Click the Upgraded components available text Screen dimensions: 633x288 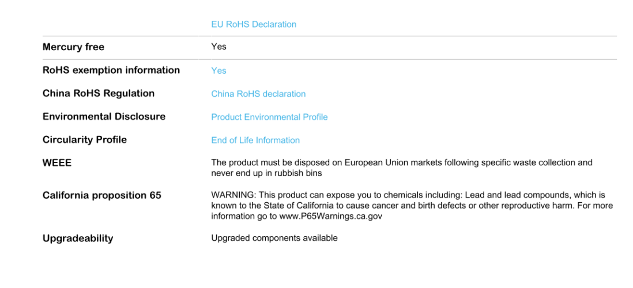[274, 238]
